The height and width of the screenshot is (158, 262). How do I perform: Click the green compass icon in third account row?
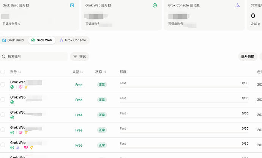[x=12, y=117]
